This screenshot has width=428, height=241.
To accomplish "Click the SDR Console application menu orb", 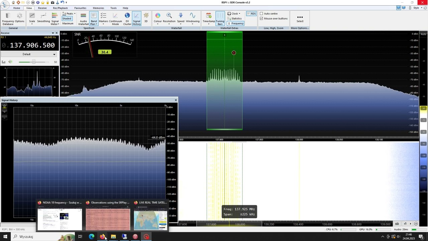I will 5,5.
